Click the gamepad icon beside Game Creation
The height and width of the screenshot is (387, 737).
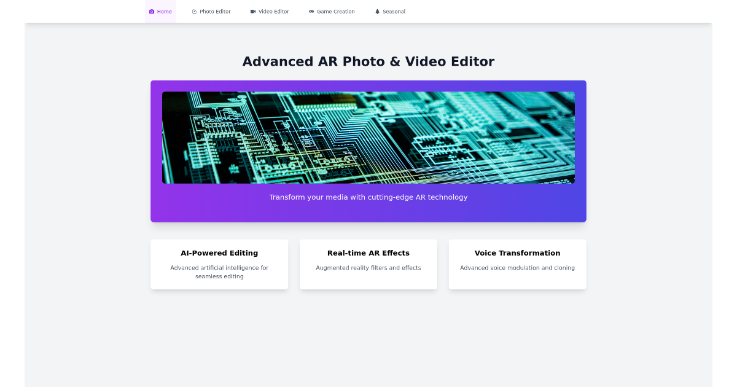pyautogui.click(x=310, y=11)
